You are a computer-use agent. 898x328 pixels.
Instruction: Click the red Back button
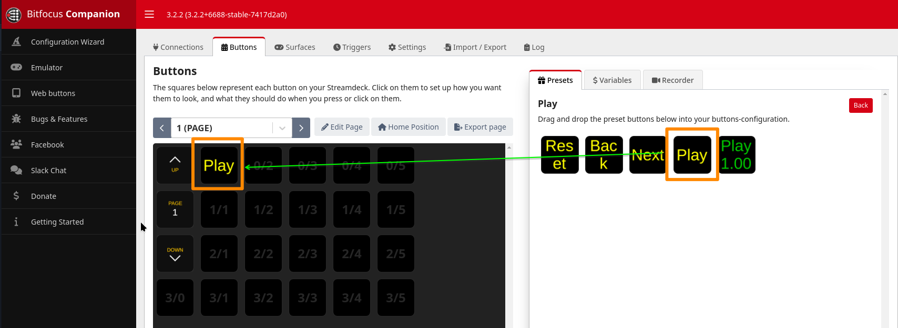pyautogui.click(x=860, y=105)
